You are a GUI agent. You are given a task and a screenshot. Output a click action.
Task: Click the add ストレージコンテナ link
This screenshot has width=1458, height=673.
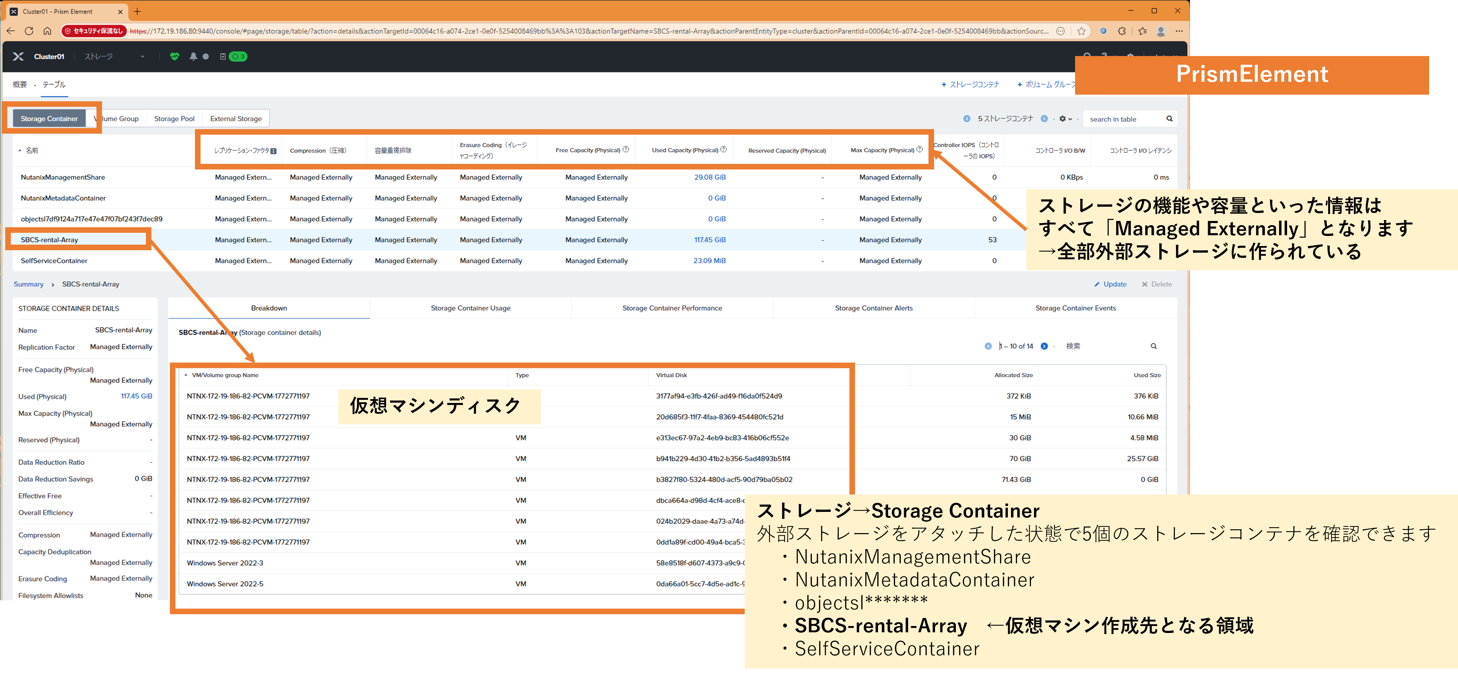click(970, 85)
